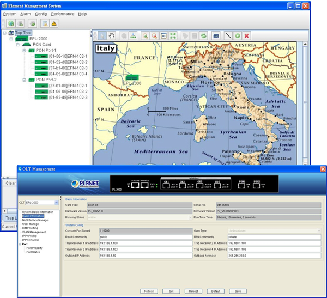Click the actual-size view icon on map toolbar
Viewport: 327px width, 298px height.
163,36
